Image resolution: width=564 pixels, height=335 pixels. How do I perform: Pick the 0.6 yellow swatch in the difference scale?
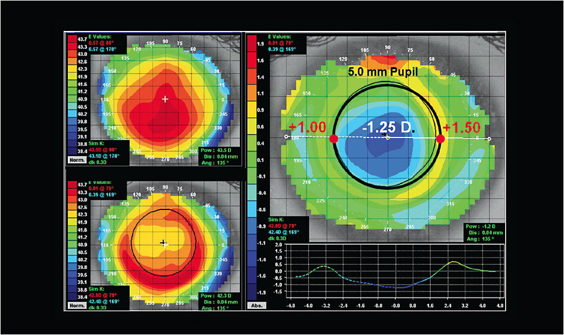[x=252, y=127]
